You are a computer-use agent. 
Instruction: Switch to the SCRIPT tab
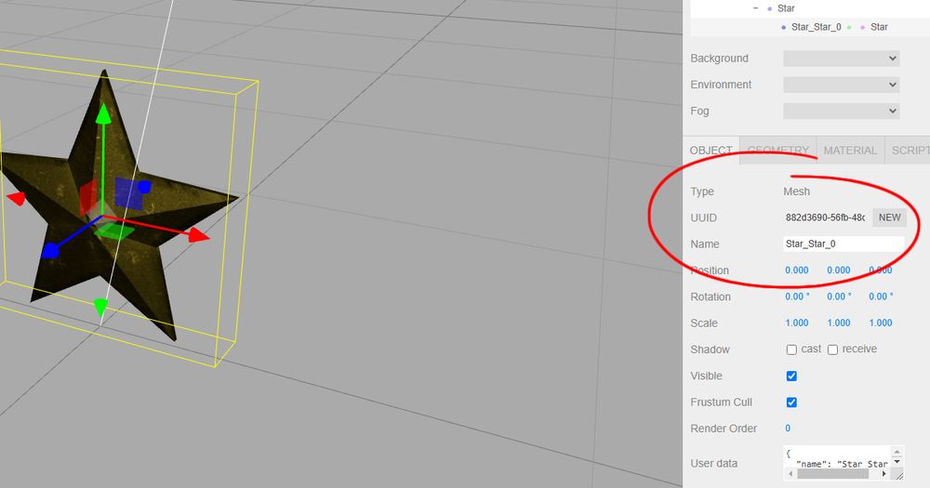coord(908,151)
